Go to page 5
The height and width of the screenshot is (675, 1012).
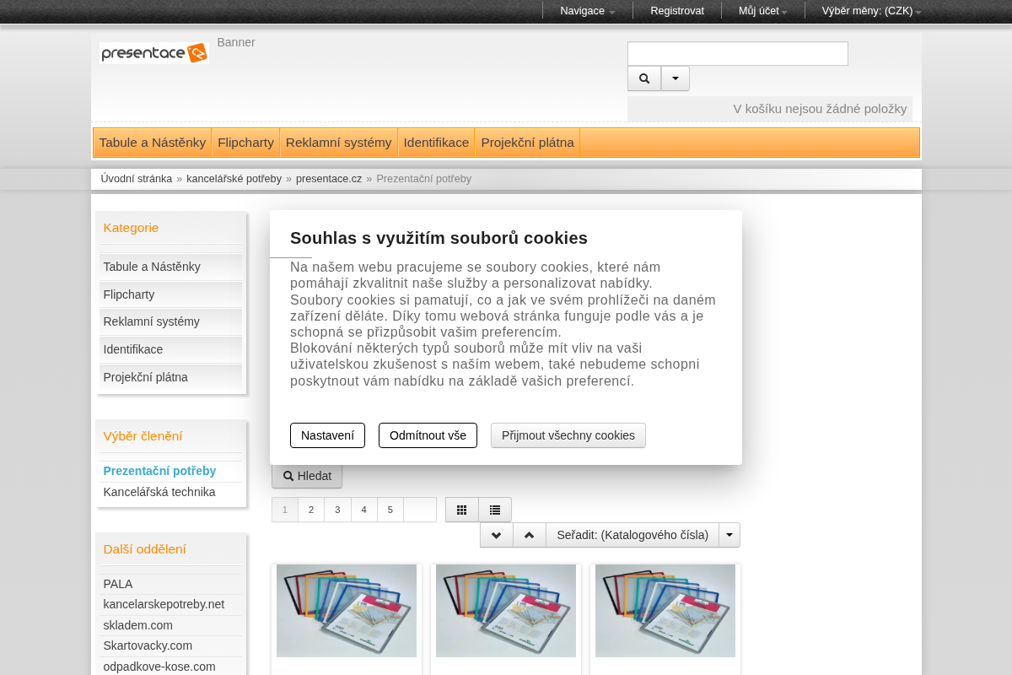[390, 510]
